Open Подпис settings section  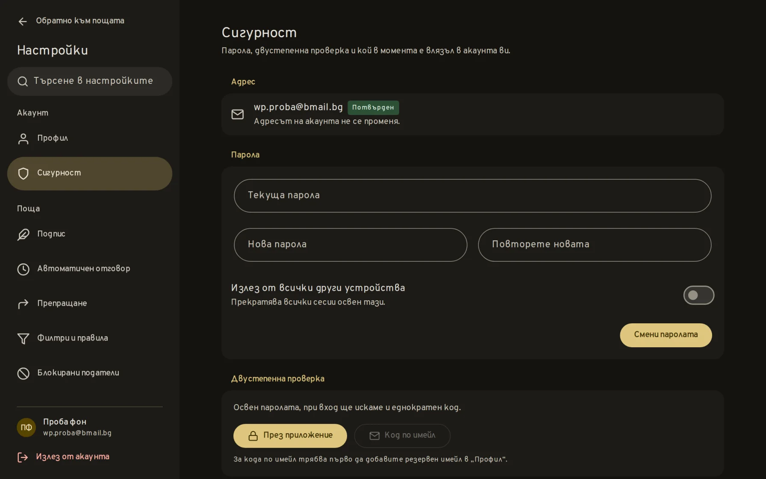pyautogui.click(x=90, y=234)
